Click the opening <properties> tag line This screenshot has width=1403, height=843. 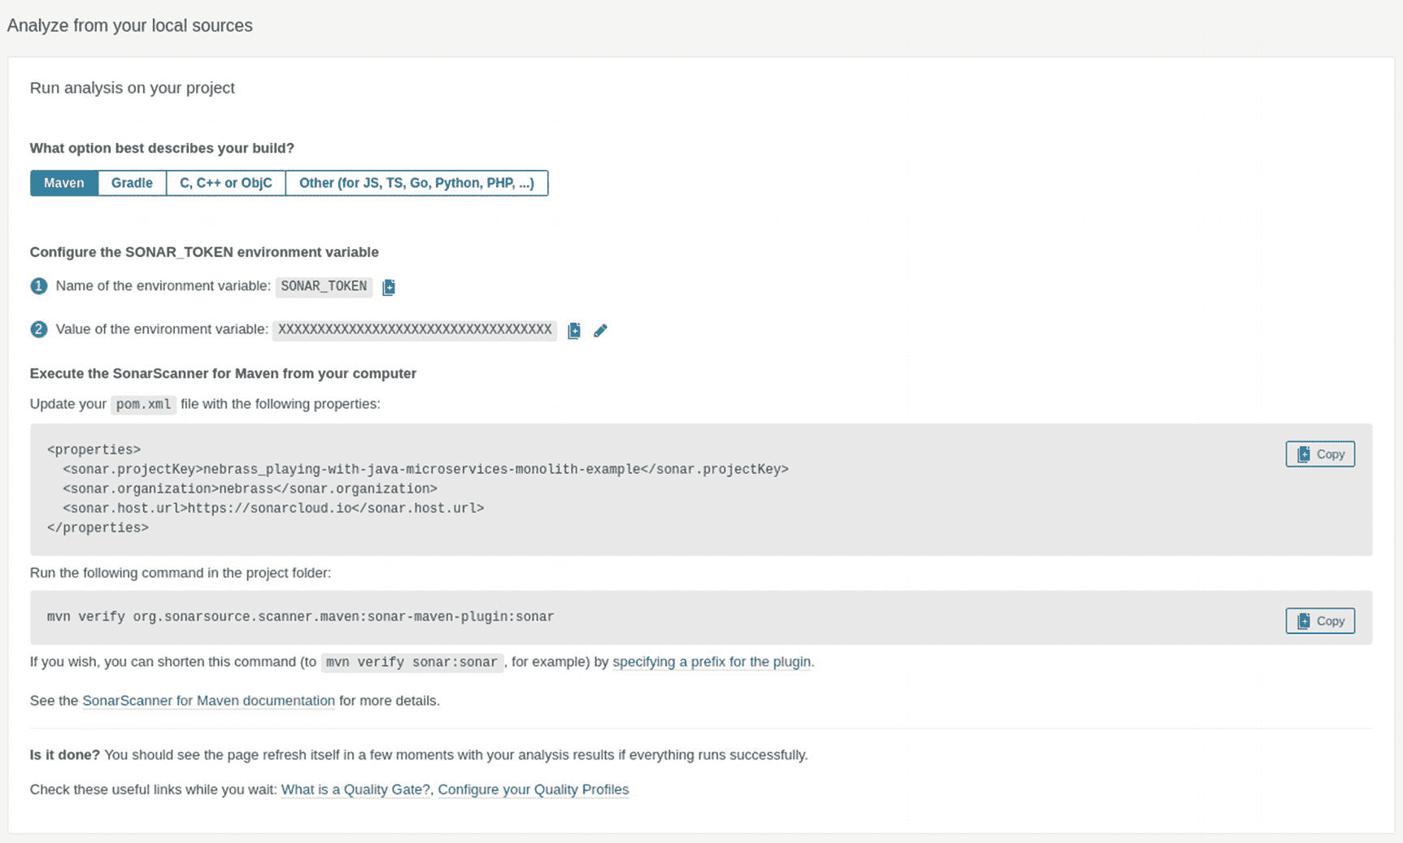(94, 450)
